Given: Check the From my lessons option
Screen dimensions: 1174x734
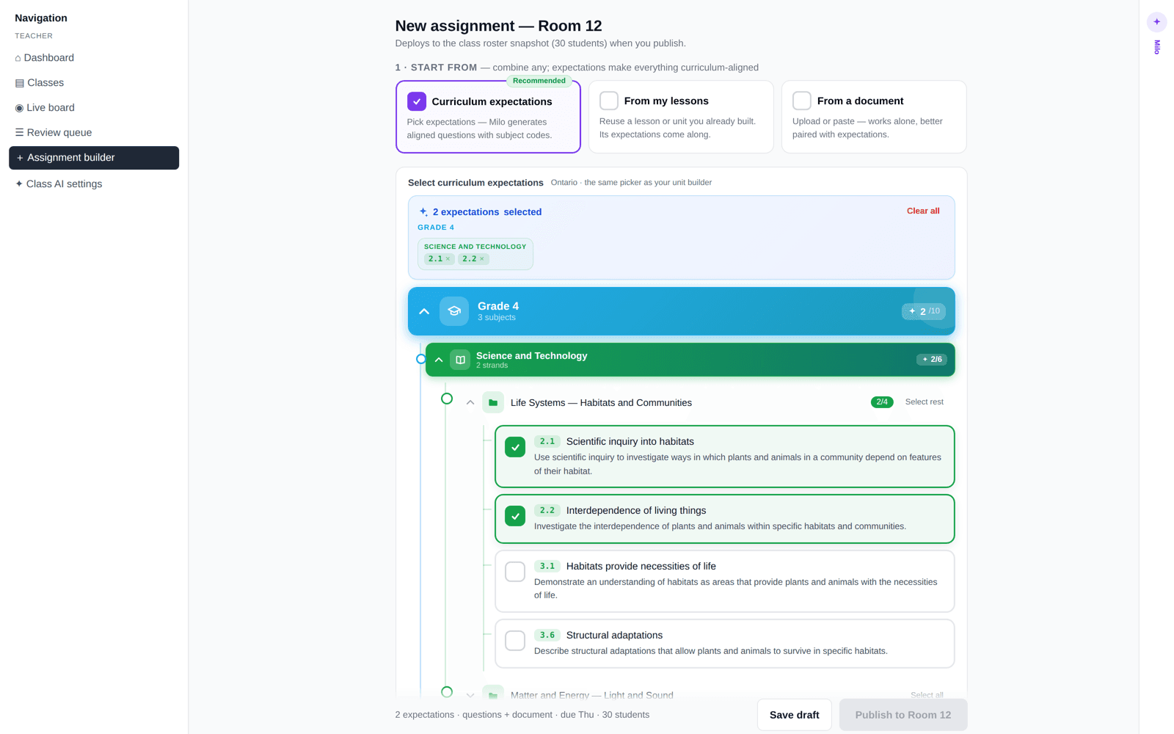Looking at the screenshot, I should [609, 101].
